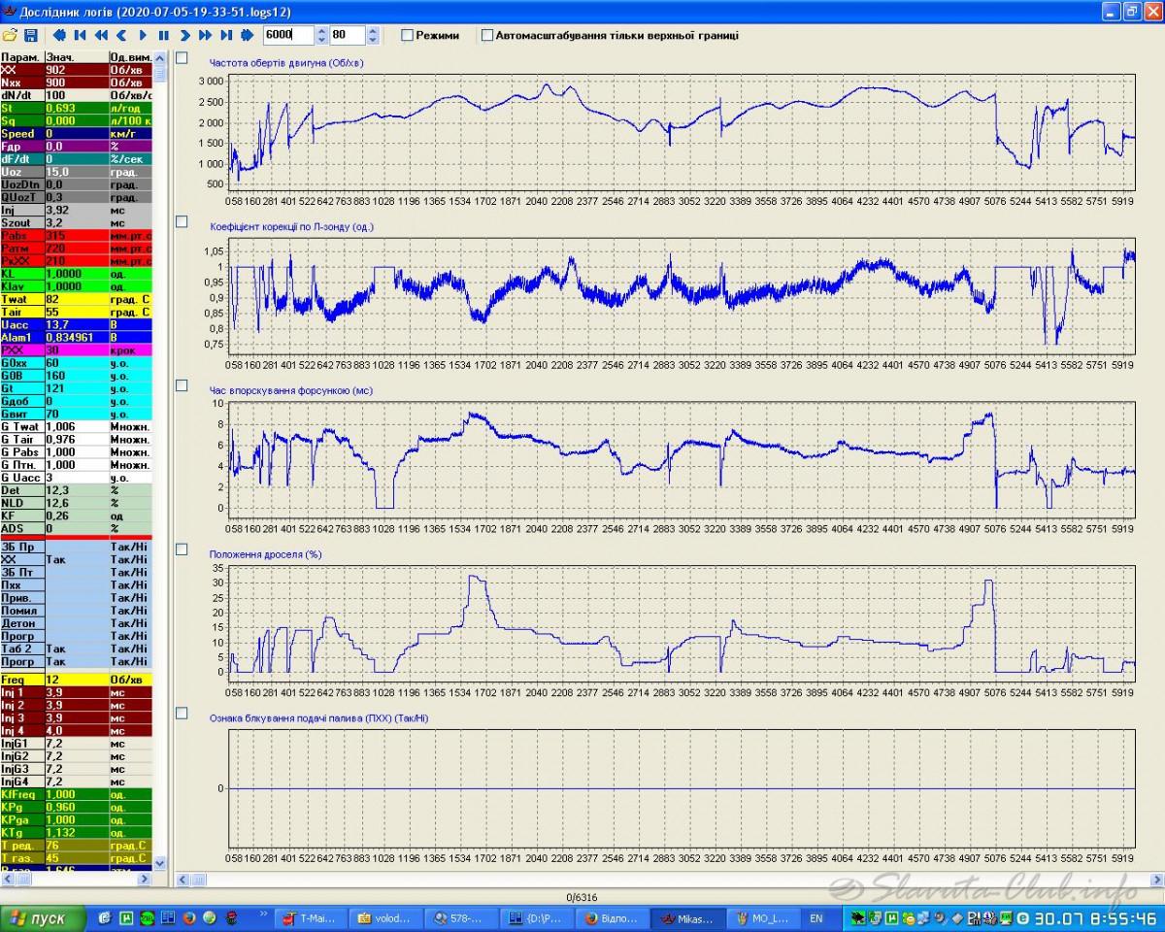Click the fast rewind double-triangle icon
The width and height of the screenshot is (1165, 932).
pos(101,35)
